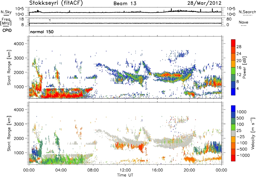Click the Power [dB] colorbar title
256x177 pixels.
pyautogui.click(x=244, y=67)
